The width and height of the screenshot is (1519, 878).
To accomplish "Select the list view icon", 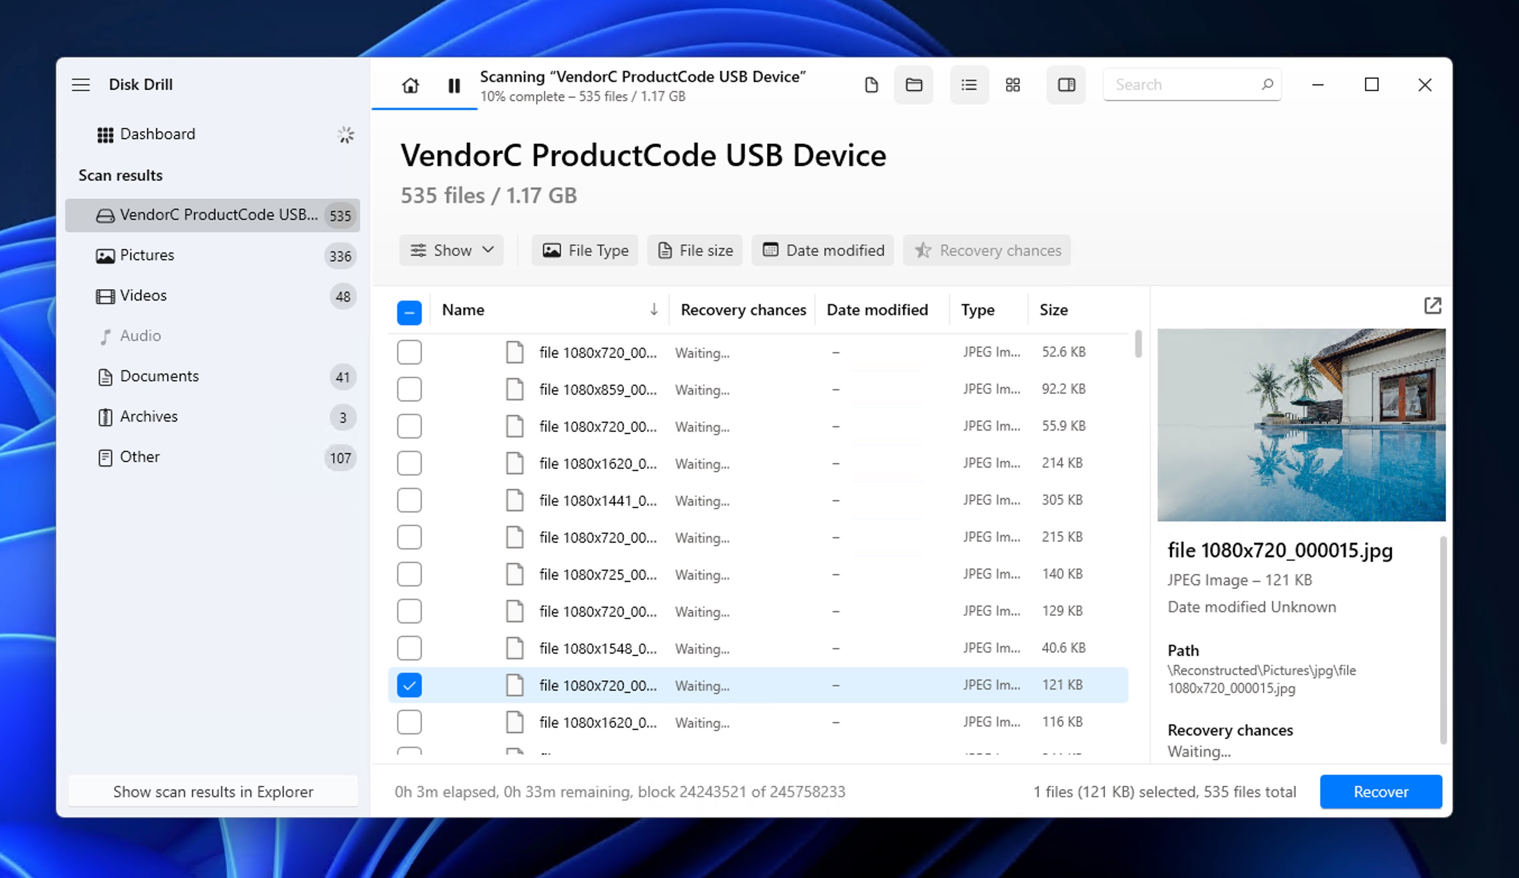I will [x=969, y=85].
